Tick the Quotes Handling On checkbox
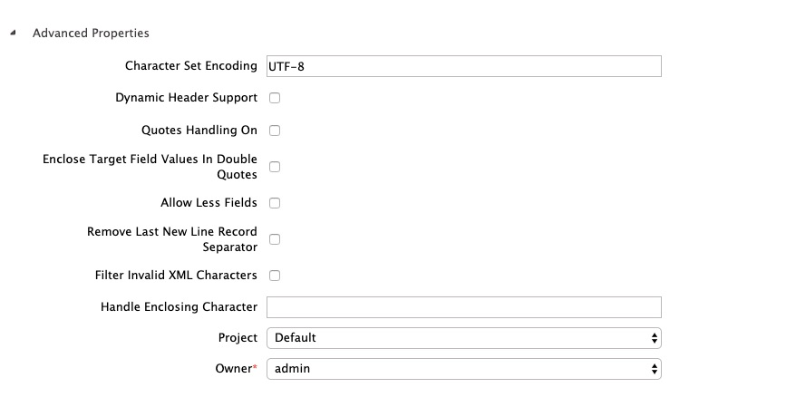The height and width of the screenshot is (407, 786). 275,131
